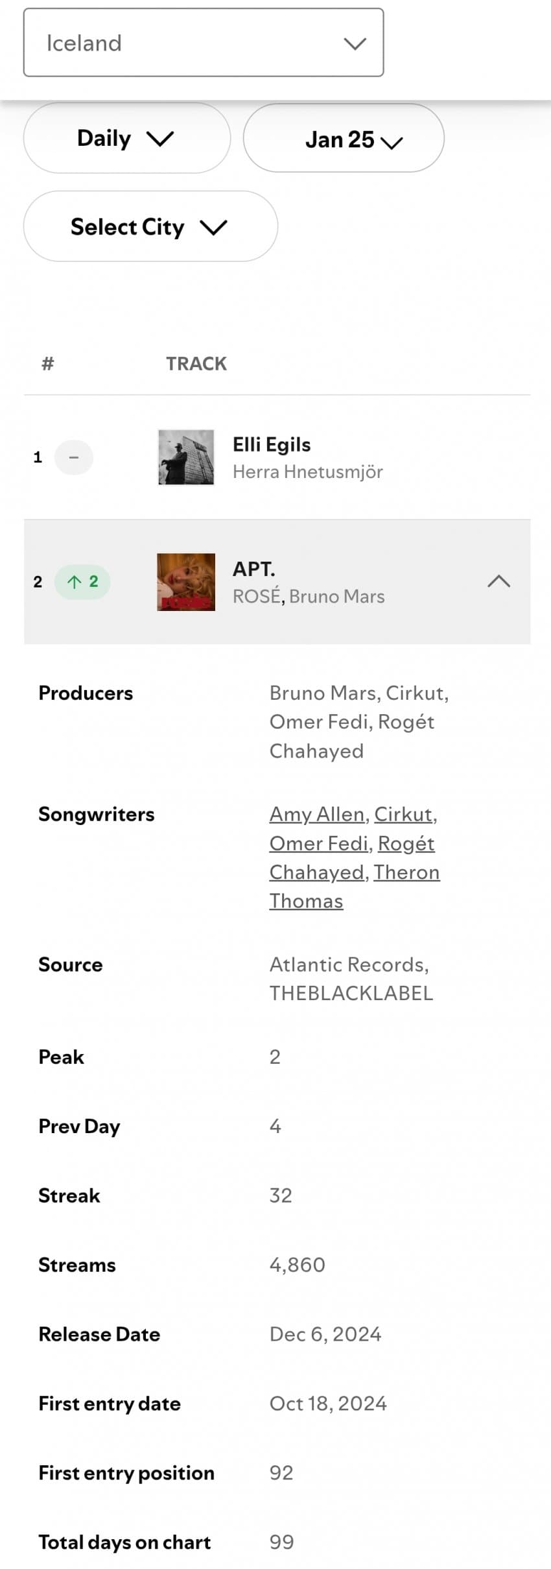Click the APT. track title
Image resolution: width=551 pixels, height=1569 pixels.
254,569
